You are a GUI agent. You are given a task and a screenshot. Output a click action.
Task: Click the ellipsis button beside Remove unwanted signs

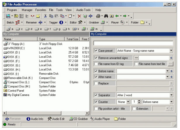pyautogui.click(x=136, y=58)
